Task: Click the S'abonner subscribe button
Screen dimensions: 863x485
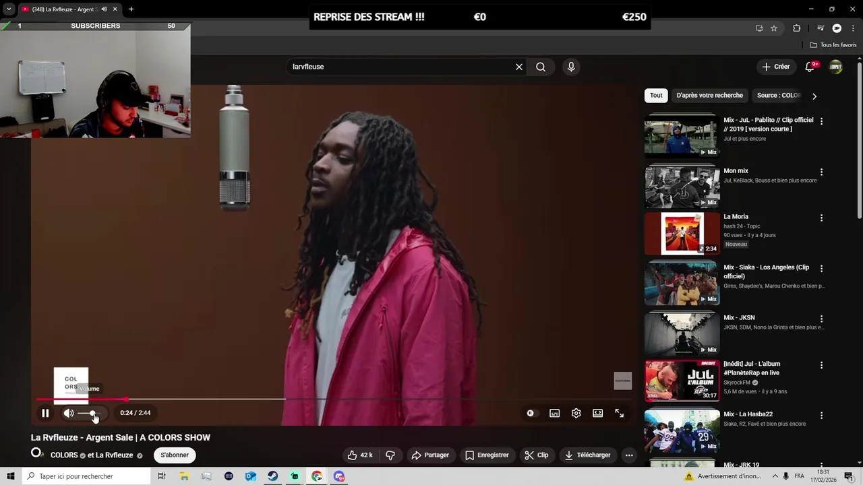Action: click(x=175, y=455)
